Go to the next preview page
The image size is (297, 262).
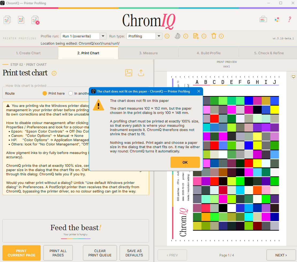(x=281, y=255)
